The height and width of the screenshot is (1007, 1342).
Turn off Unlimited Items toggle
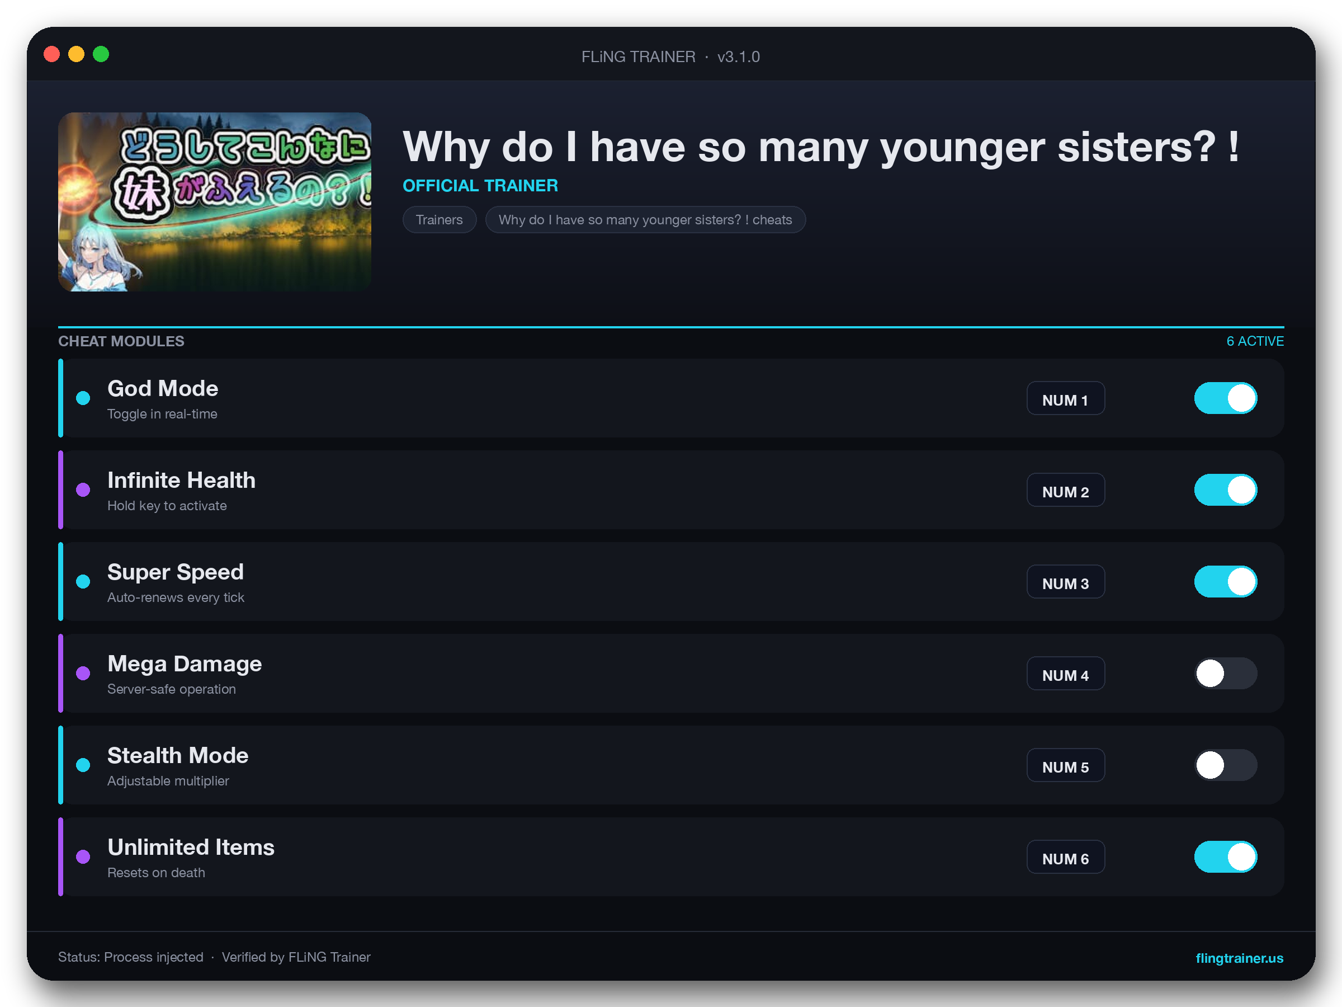(1226, 857)
